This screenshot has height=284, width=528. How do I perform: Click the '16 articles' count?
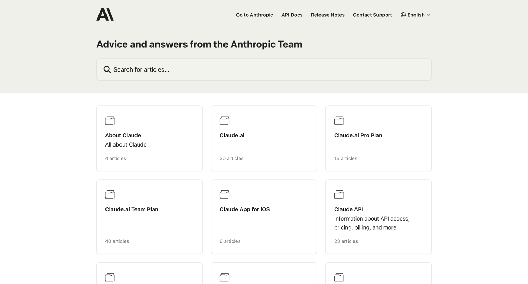(x=346, y=158)
